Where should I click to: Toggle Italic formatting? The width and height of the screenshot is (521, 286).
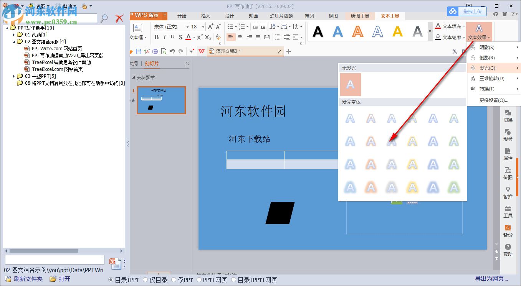pyautogui.click(x=165, y=37)
